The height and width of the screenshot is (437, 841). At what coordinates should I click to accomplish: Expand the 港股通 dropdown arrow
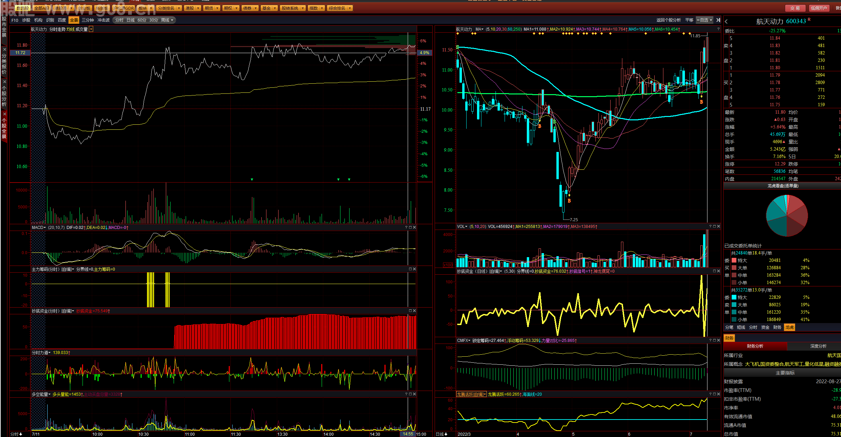pyautogui.click(x=71, y=8)
